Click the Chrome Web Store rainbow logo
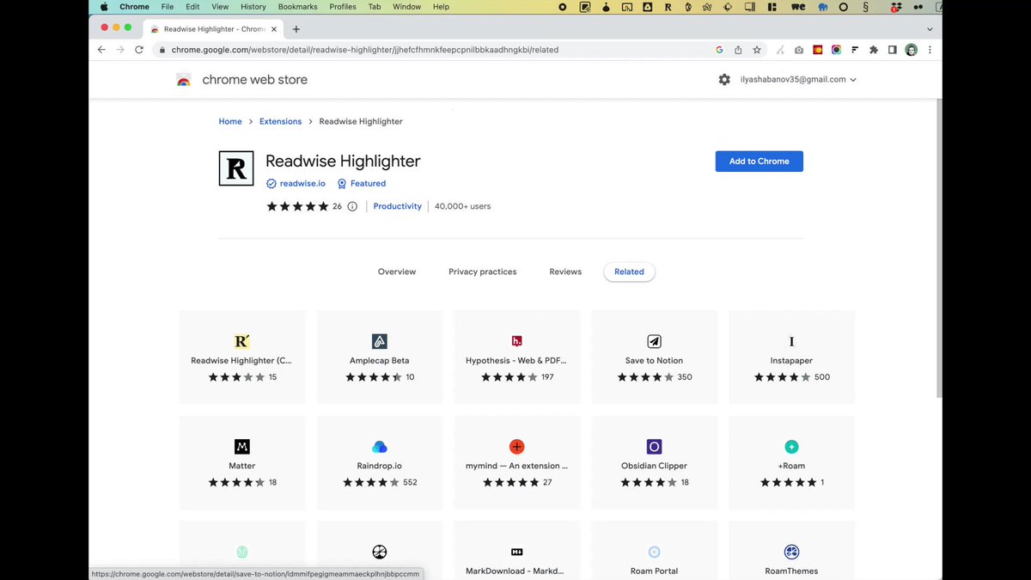This screenshot has width=1031, height=580. tap(184, 80)
